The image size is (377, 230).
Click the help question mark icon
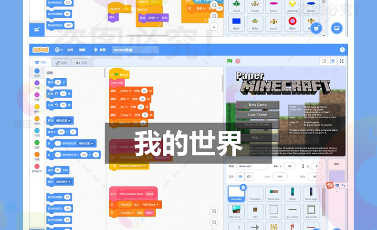[342, 50]
